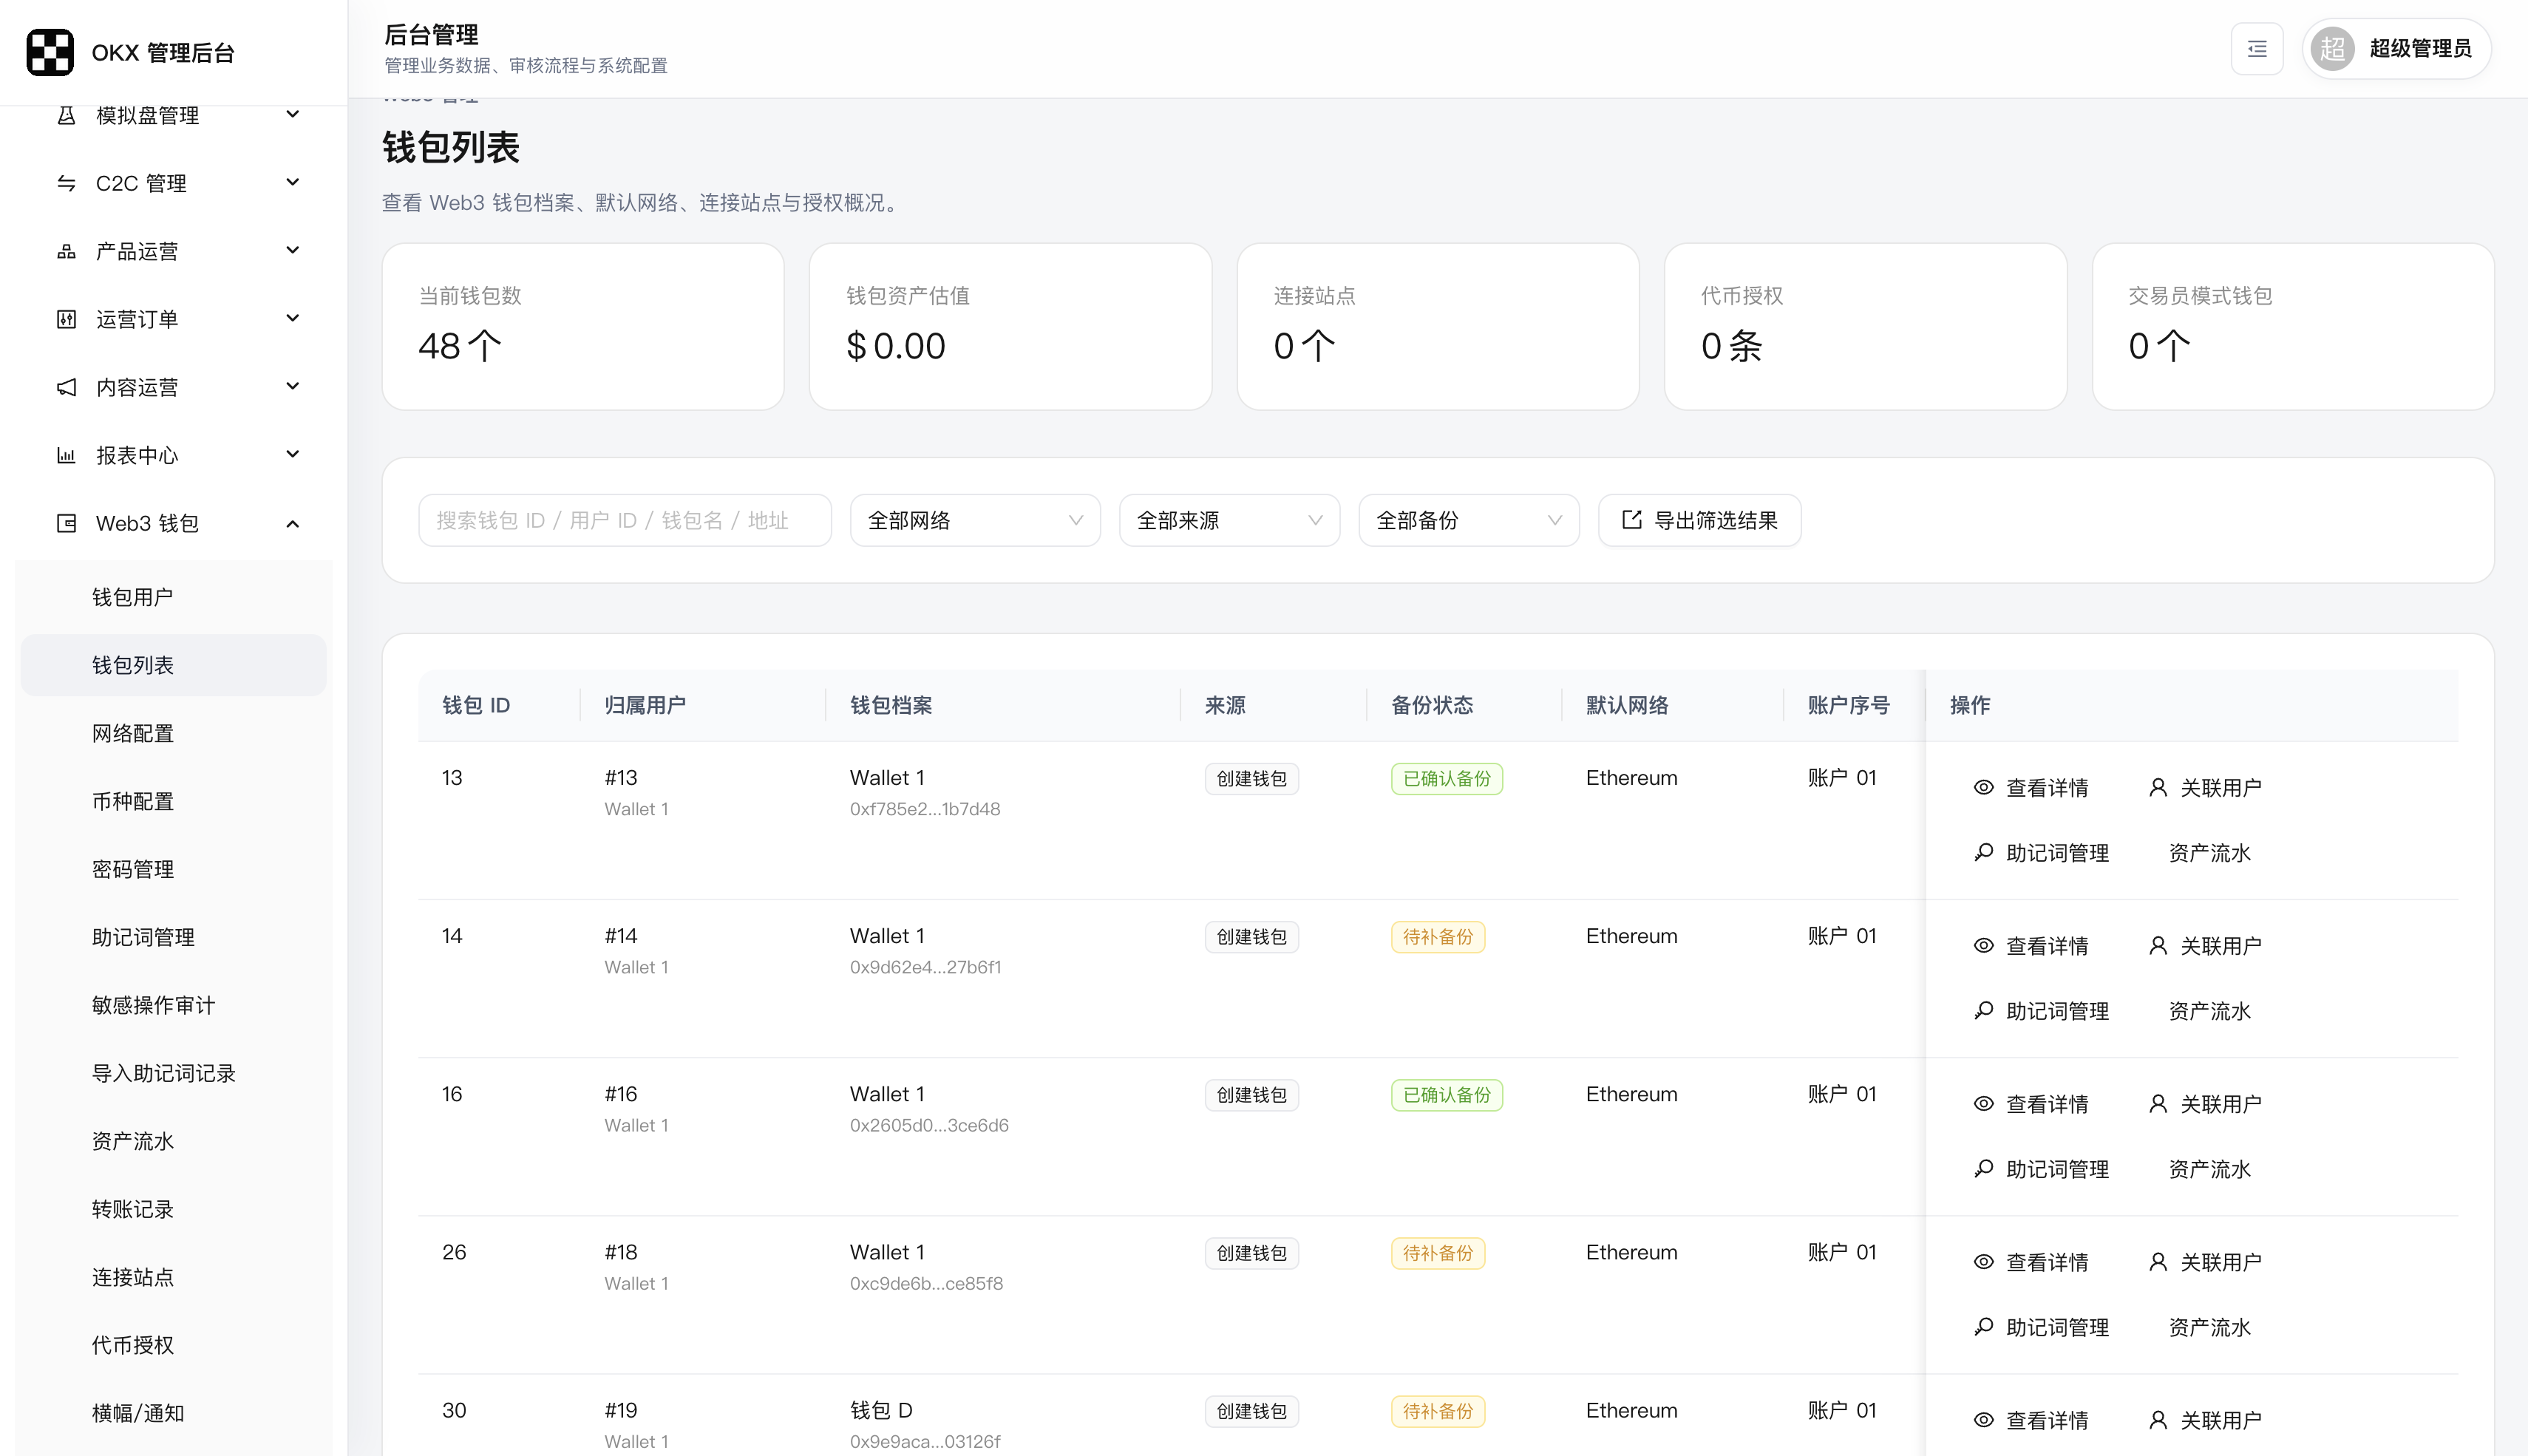Image resolution: width=2528 pixels, height=1456 pixels.
Task: Click 导出筛选结果 button
Action: pyautogui.click(x=1699, y=520)
